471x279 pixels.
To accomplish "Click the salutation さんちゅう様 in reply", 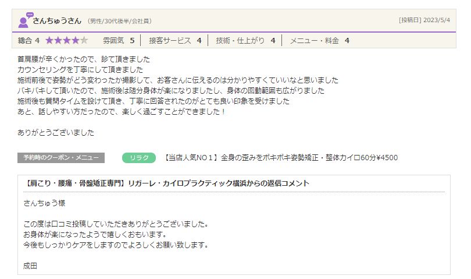I will pos(44,203).
